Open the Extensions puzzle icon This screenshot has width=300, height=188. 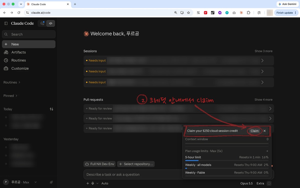(248, 13)
